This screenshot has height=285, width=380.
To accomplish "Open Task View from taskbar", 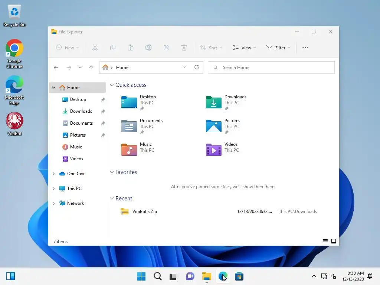I will point(174,276).
